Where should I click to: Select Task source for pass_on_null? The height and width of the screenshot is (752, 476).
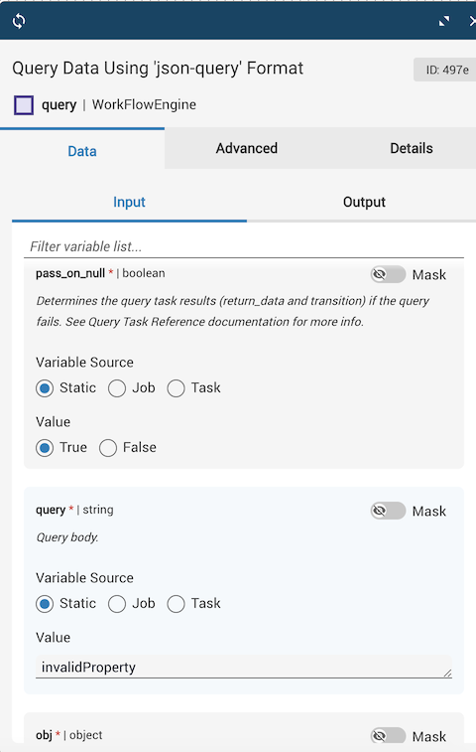[176, 388]
